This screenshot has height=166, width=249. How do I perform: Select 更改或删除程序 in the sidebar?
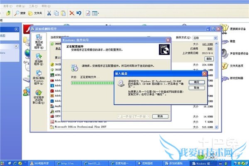tap(39, 41)
